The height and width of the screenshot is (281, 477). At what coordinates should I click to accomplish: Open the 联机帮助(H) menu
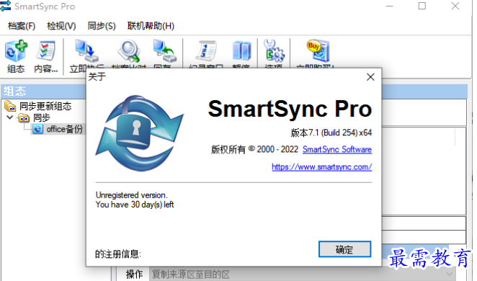click(x=151, y=26)
